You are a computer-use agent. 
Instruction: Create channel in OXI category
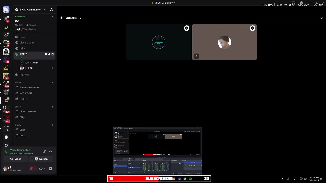(x=53, y=106)
